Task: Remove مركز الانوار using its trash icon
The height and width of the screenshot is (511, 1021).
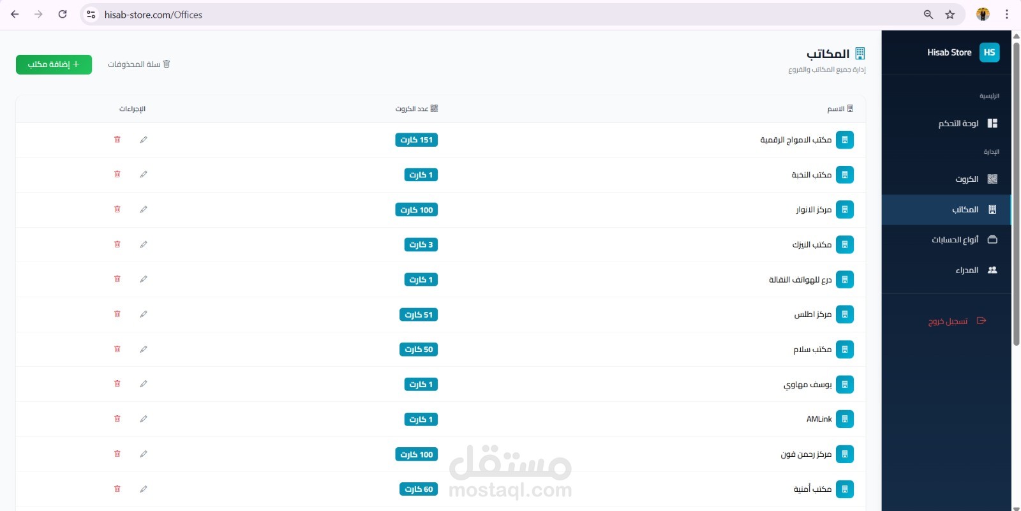Action: point(117,209)
